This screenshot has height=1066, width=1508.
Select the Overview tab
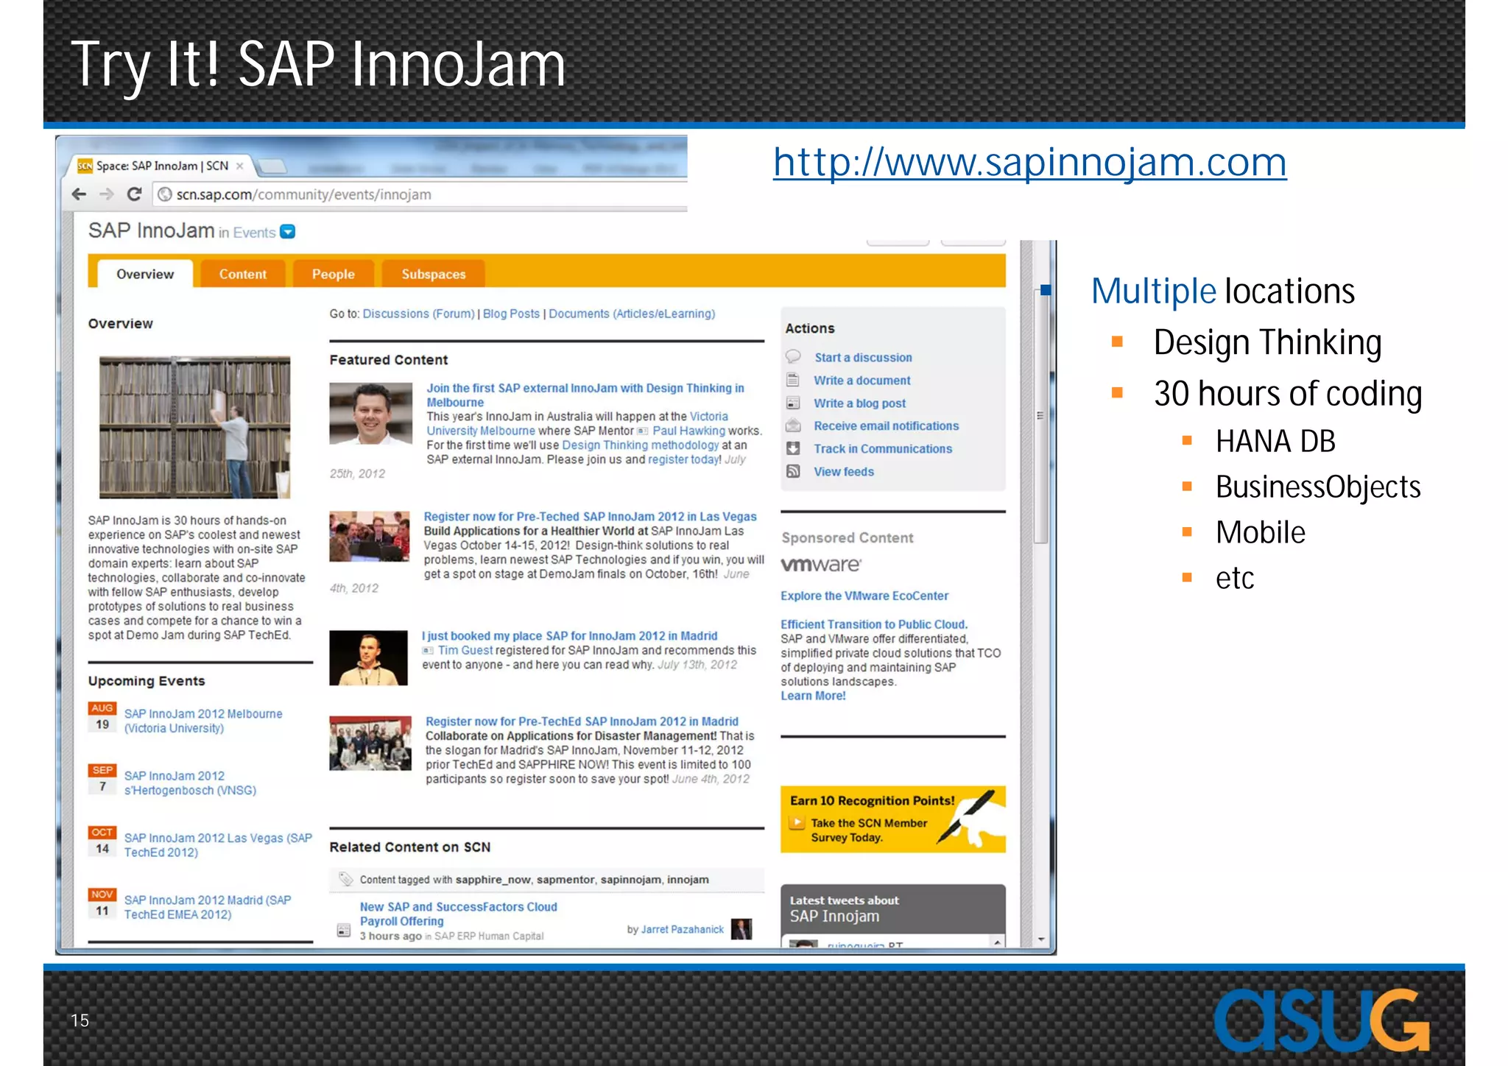tap(145, 274)
